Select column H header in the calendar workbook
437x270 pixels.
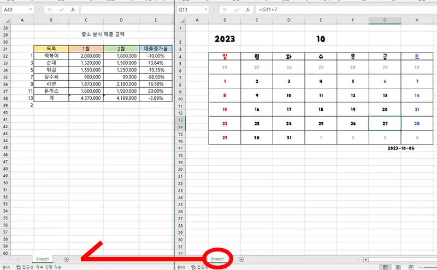(417, 20)
